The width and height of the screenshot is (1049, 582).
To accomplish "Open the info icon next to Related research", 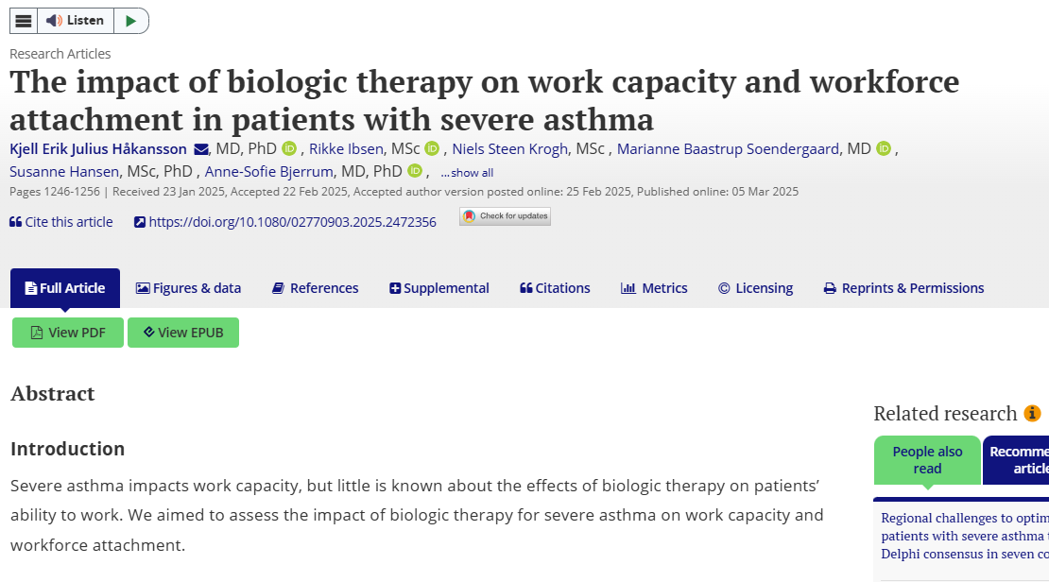I will tap(1031, 413).
